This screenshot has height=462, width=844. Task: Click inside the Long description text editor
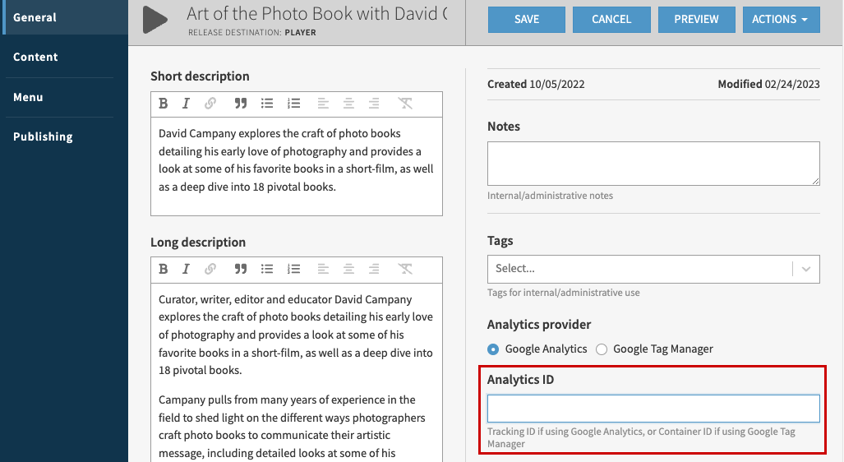[297, 372]
